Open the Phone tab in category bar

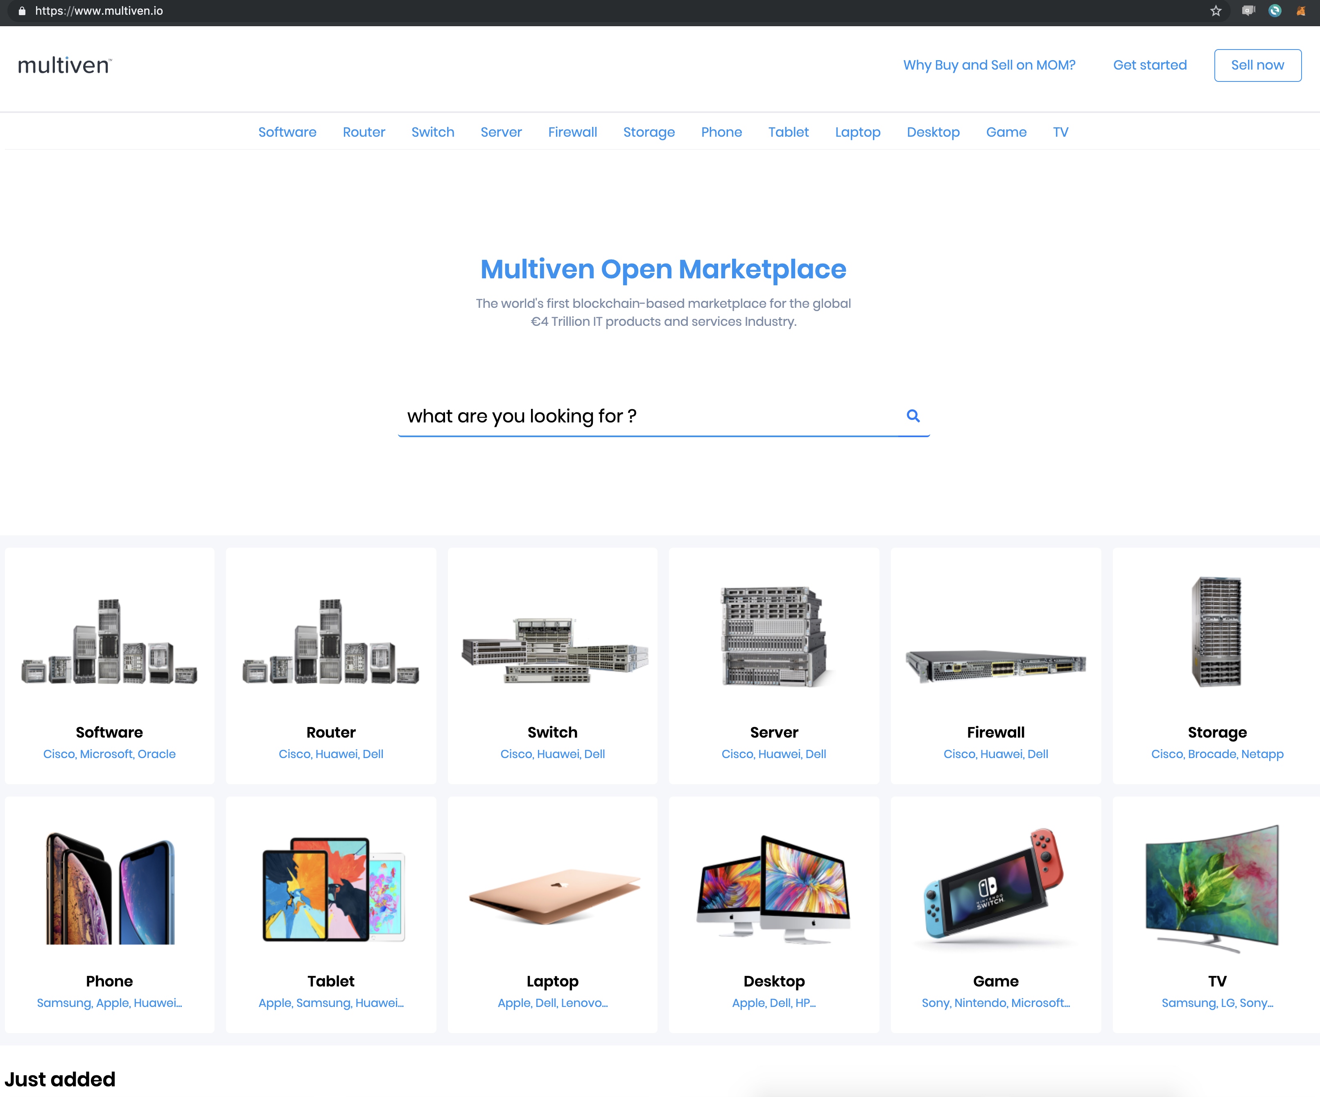tap(721, 132)
